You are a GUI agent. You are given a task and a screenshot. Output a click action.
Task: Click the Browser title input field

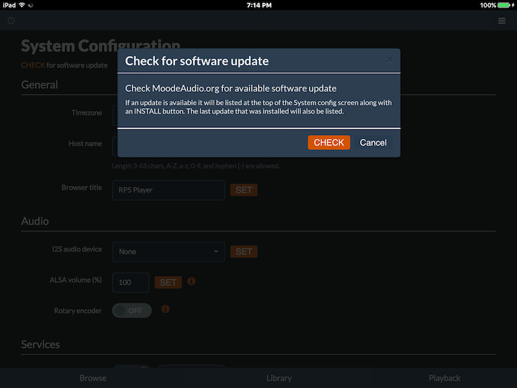[169, 190]
